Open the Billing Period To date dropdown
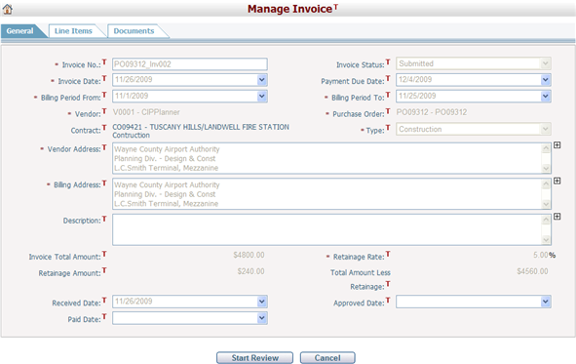The height and width of the screenshot is (364, 576). click(545, 97)
